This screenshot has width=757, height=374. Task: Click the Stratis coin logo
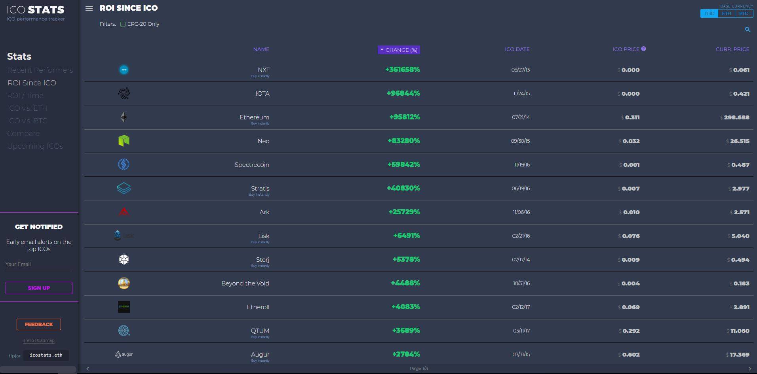click(124, 188)
